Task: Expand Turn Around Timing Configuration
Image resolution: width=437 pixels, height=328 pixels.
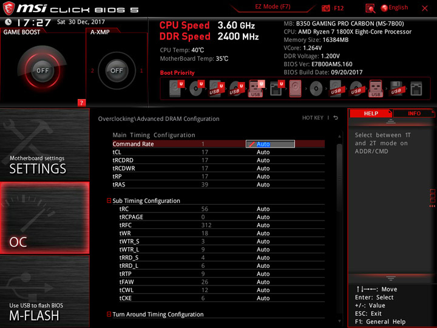Action: point(109,314)
